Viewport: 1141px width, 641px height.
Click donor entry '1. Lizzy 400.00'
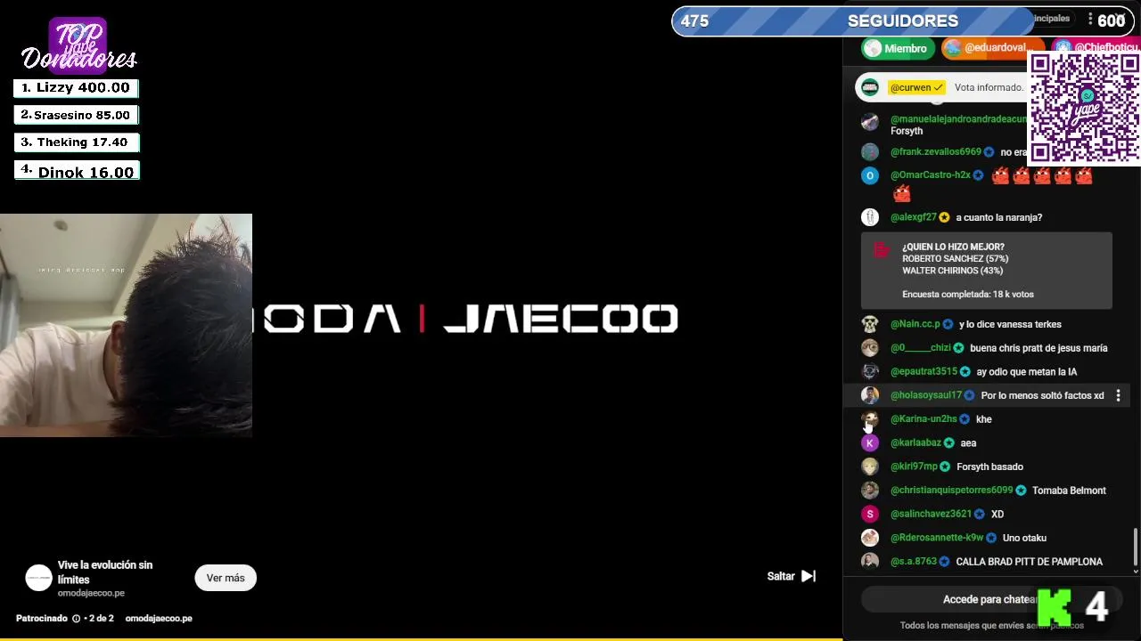[x=76, y=88]
